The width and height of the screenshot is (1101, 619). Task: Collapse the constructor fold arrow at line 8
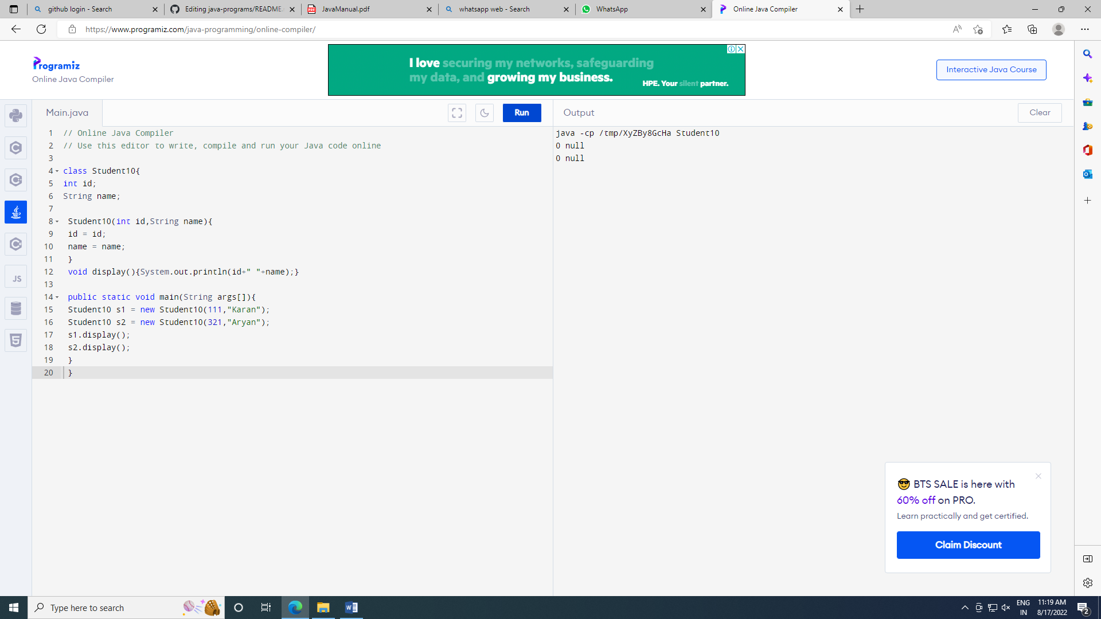[57, 222]
